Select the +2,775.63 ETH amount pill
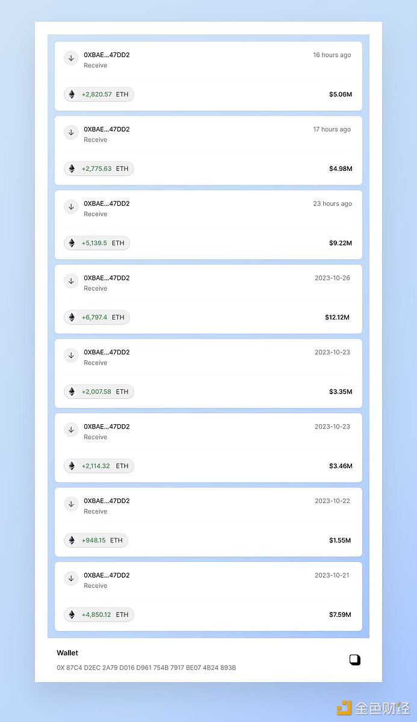 click(x=99, y=169)
